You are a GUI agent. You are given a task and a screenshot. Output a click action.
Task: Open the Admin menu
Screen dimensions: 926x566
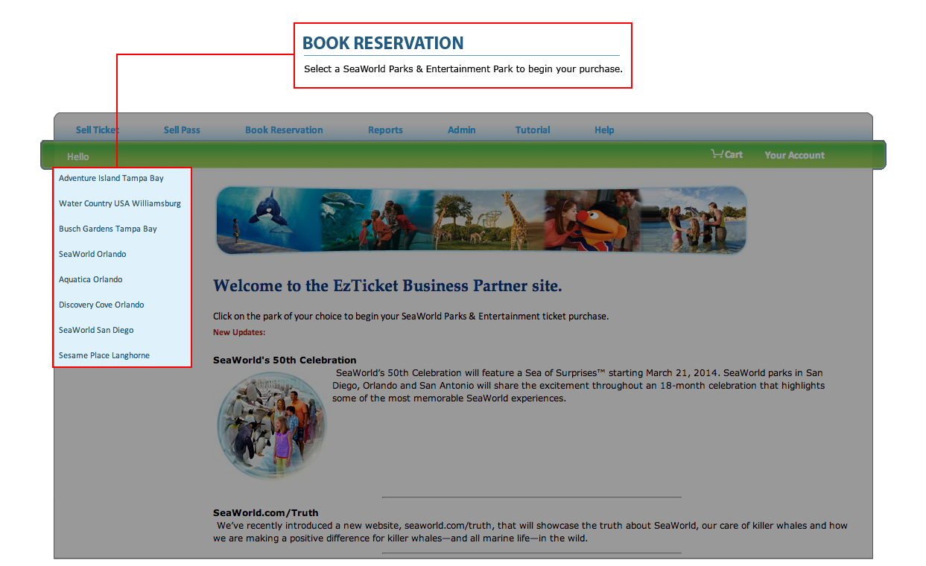pos(462,130)
